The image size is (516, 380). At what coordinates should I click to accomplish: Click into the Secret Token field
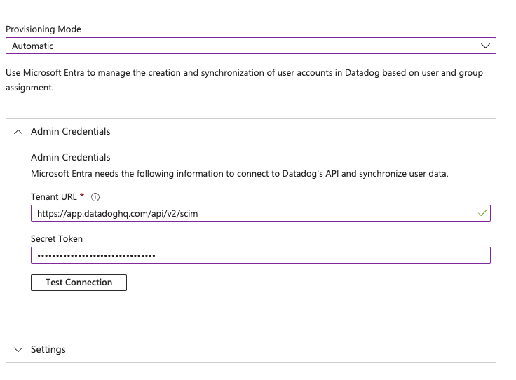click(x=261, y=255)
